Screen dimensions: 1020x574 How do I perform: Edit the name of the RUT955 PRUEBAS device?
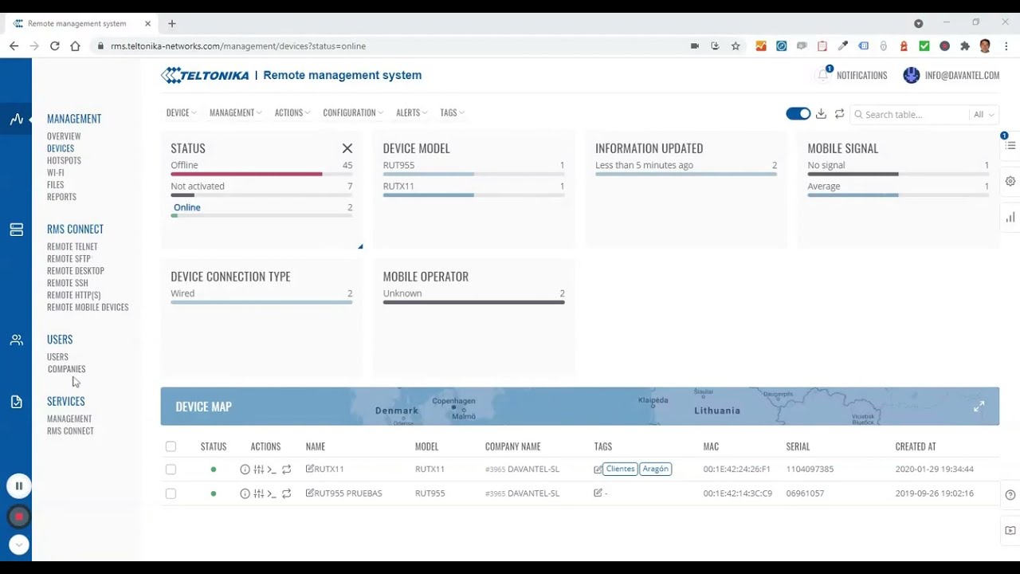pyautogui.click(x=310, y=493)
